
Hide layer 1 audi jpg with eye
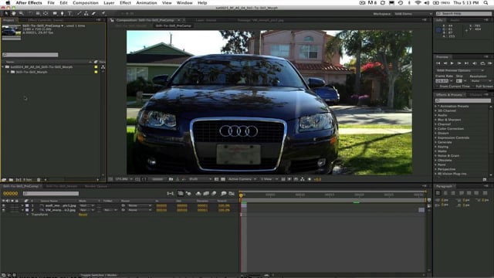[3, 205]
